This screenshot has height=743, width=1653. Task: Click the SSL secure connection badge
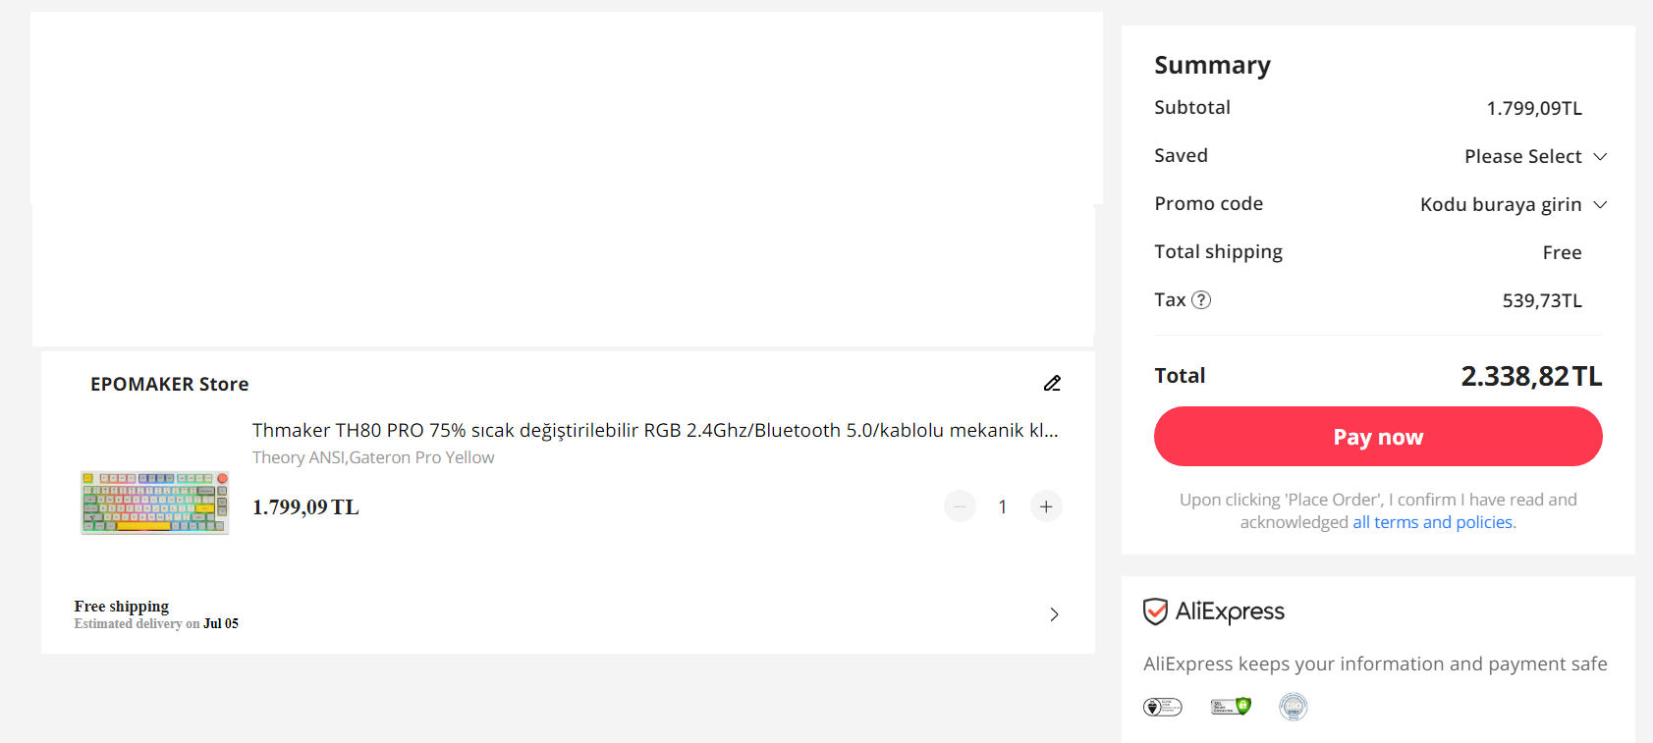pos(1231,707)
